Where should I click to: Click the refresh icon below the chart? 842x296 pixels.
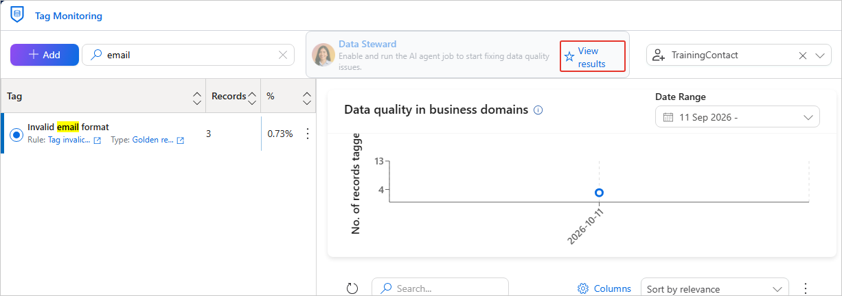pos(352,288)
